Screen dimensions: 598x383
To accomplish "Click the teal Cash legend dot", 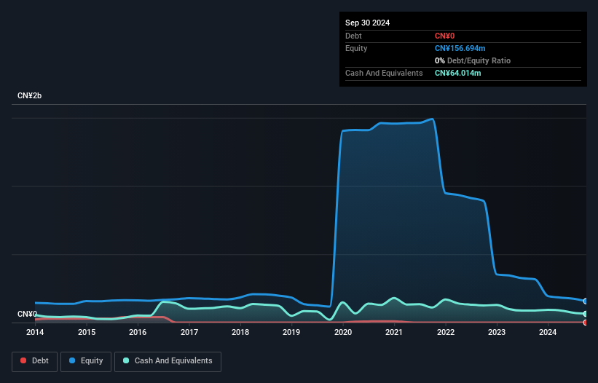I will [126, 360].
